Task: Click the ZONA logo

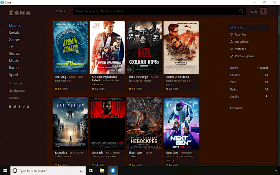Action: (x=20, y=13)
